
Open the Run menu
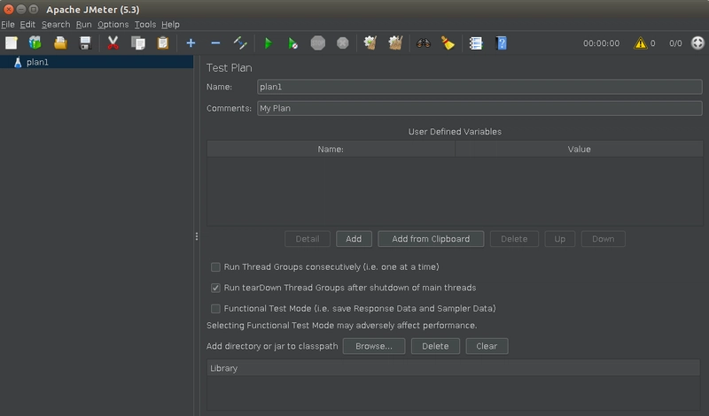[83, 25]
